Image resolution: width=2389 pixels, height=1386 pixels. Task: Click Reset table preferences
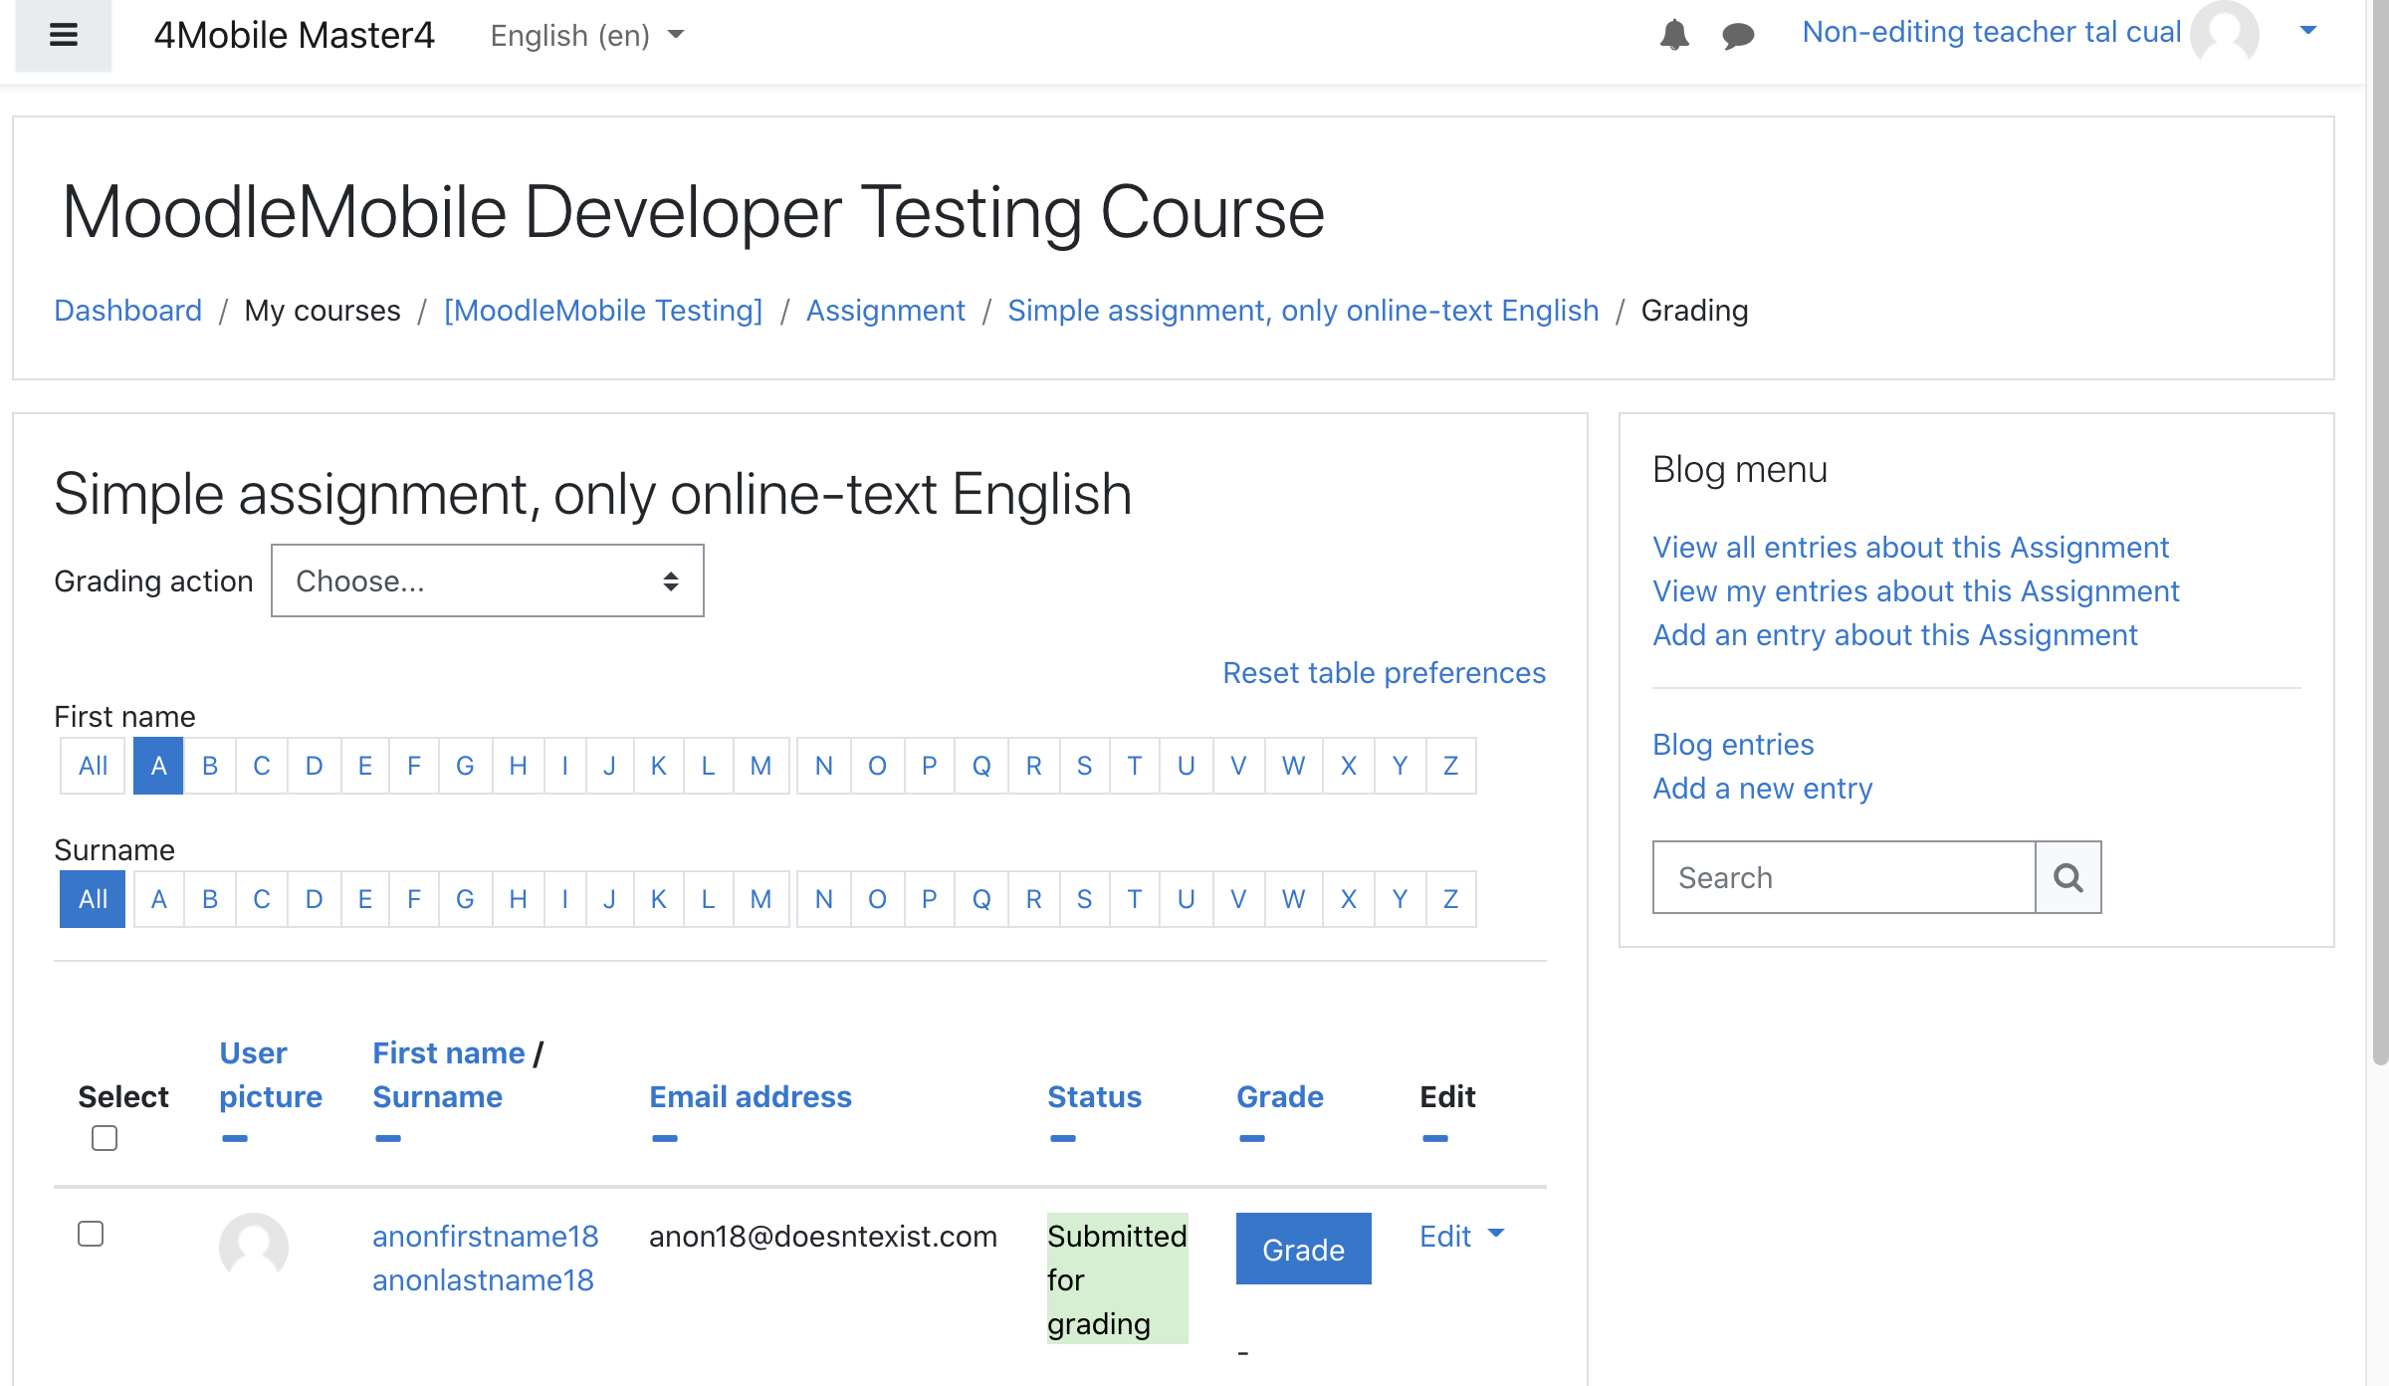[1385, 673]
